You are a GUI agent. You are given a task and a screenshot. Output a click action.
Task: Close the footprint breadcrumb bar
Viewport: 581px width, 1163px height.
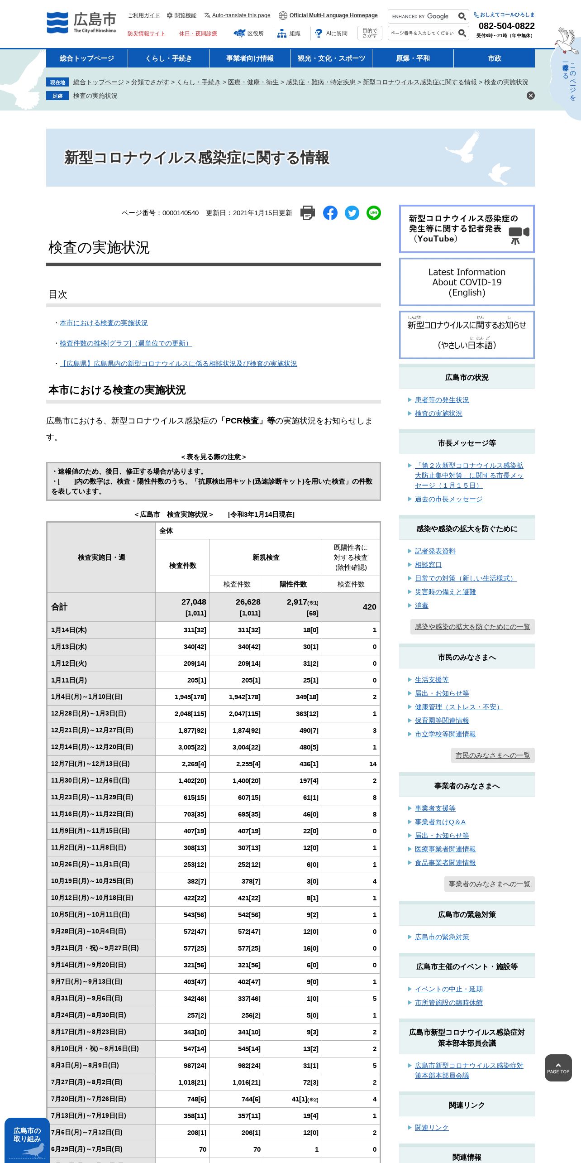[x=531, y=96]
